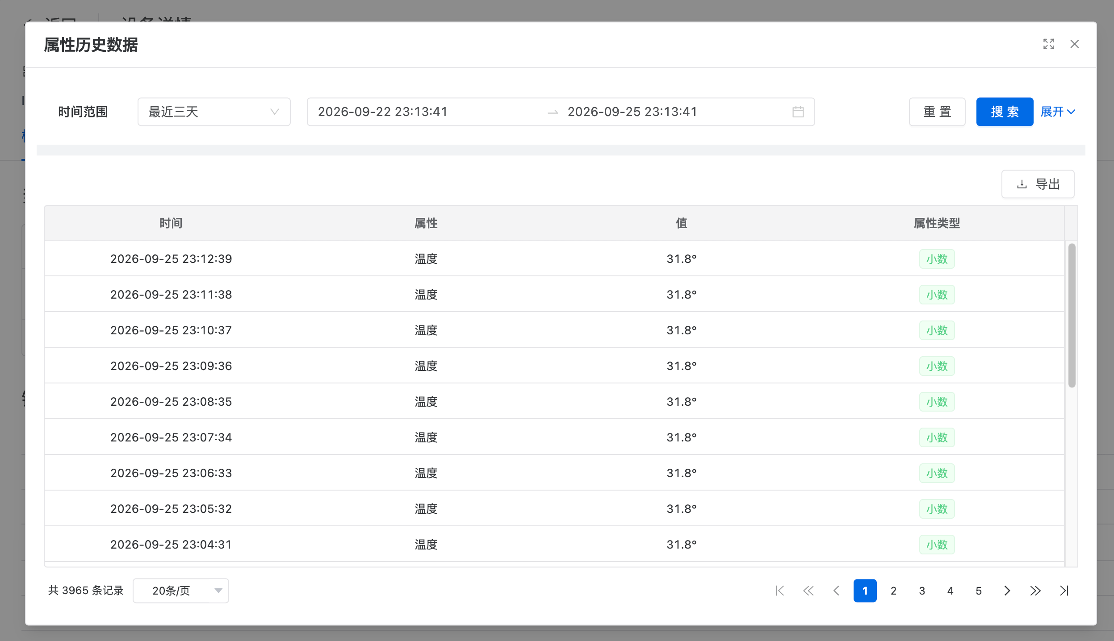Go to the last page of records
The height and width of the screenshot is (641, 1114).
[x=1064, y=591]
